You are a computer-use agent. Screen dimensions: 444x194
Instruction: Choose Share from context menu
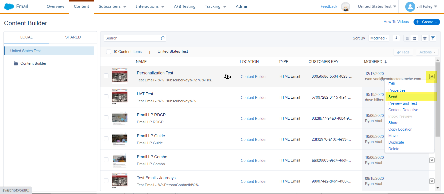click(393, 123)
